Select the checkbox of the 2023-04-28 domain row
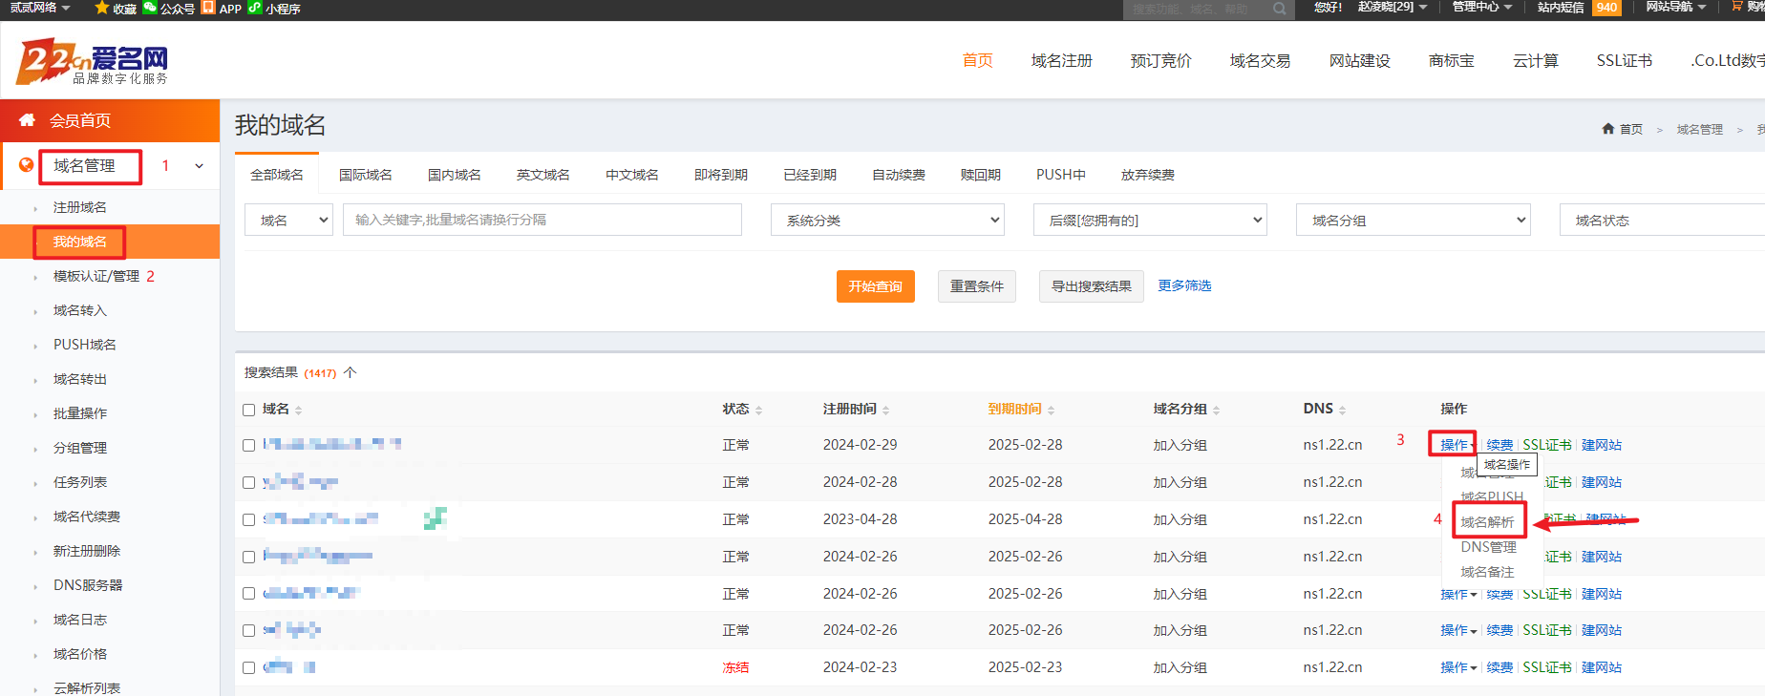This screenshot has width=1765, height=696. (x=249, y=520)
